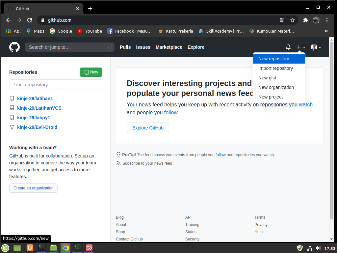The height and width of the screenshot is (253, 337).
Task: Expand the plus create-new dropdown
Action: tap(301, 47)
